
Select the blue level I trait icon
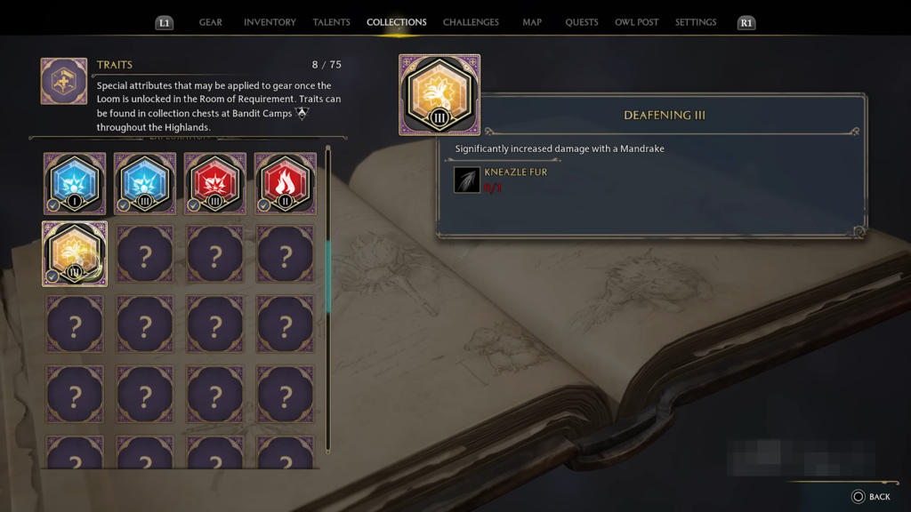[75, 183]
